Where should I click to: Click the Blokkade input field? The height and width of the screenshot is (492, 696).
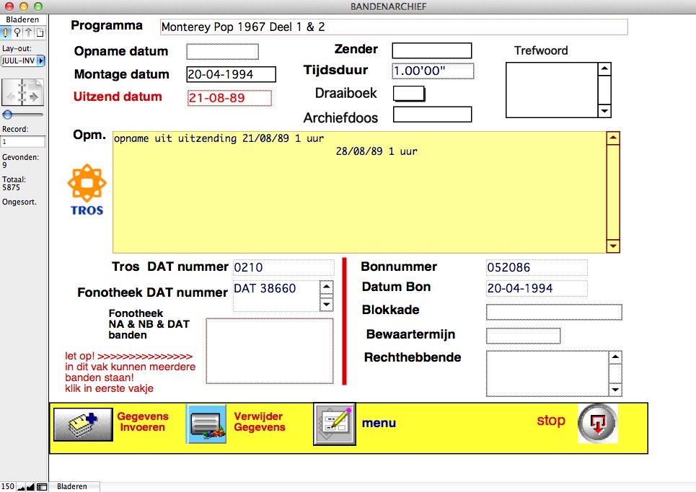tap(553, 312)
